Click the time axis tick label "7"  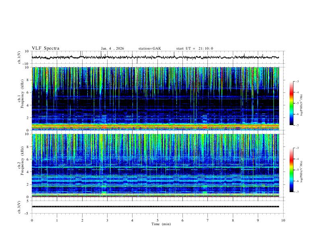(x=208, y=220)
